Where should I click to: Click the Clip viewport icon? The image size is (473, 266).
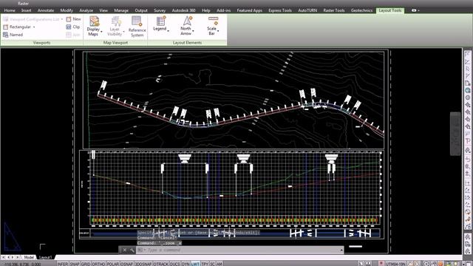click(x=69, y=27)
